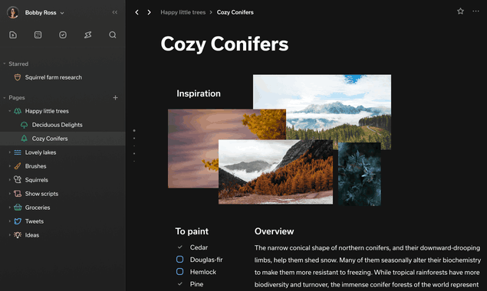Collapse the sidebar with double chevron
This screenshot has height=291, width=487.
pyautogui.click(x=115, y=12)
